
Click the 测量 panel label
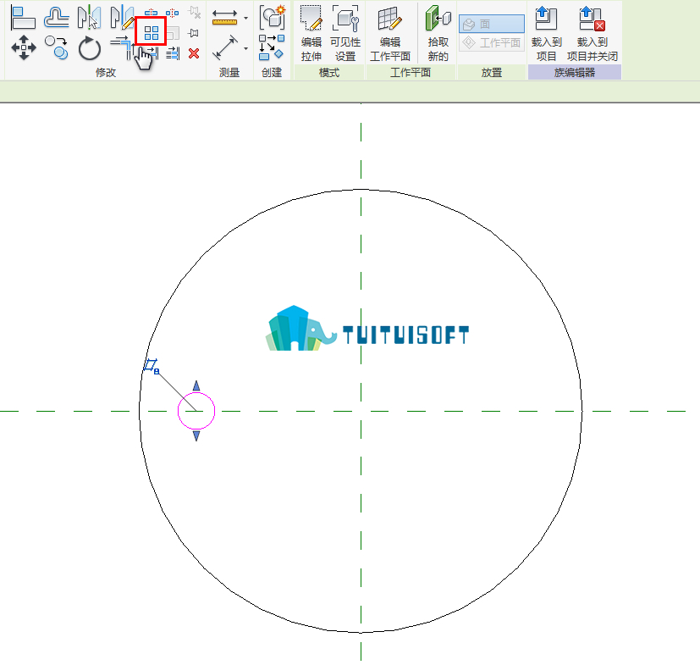click(x=229, y=72)
